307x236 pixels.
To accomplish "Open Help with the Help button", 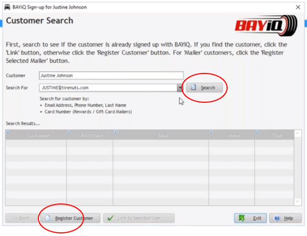I will tap(285, 218).
